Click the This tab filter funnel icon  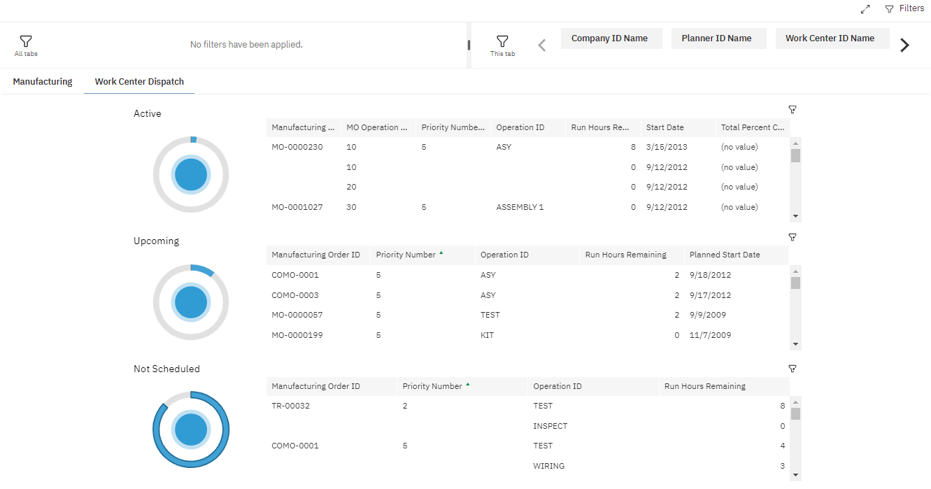tap(502, 41)
